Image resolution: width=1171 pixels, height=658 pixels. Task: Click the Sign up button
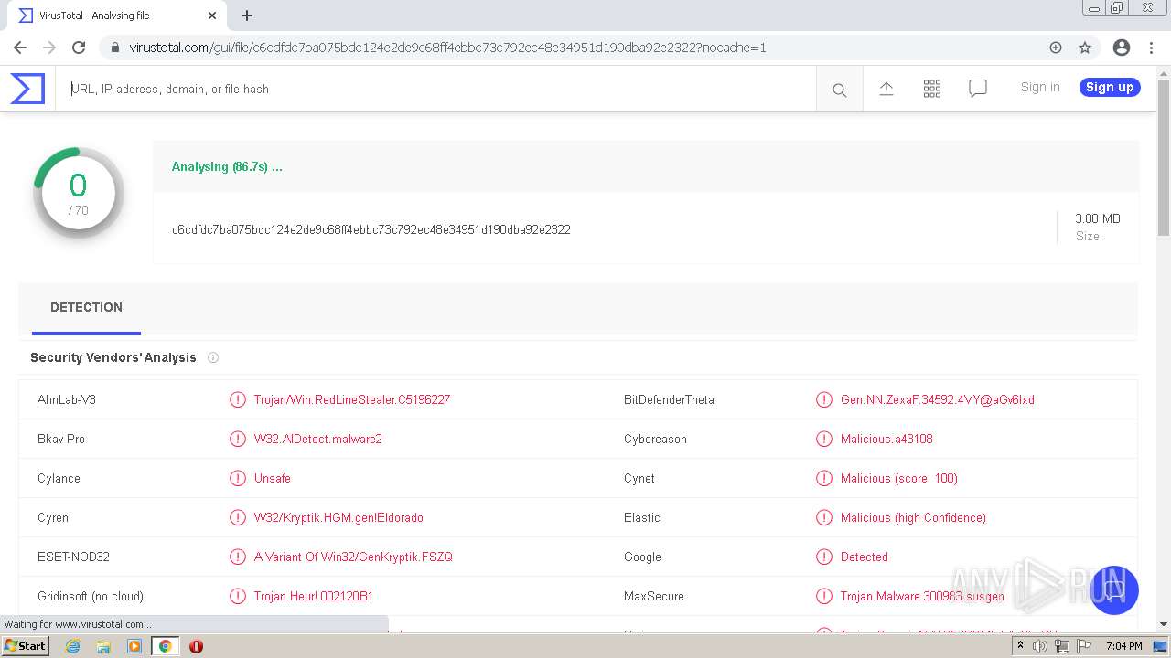(1110, 88)
